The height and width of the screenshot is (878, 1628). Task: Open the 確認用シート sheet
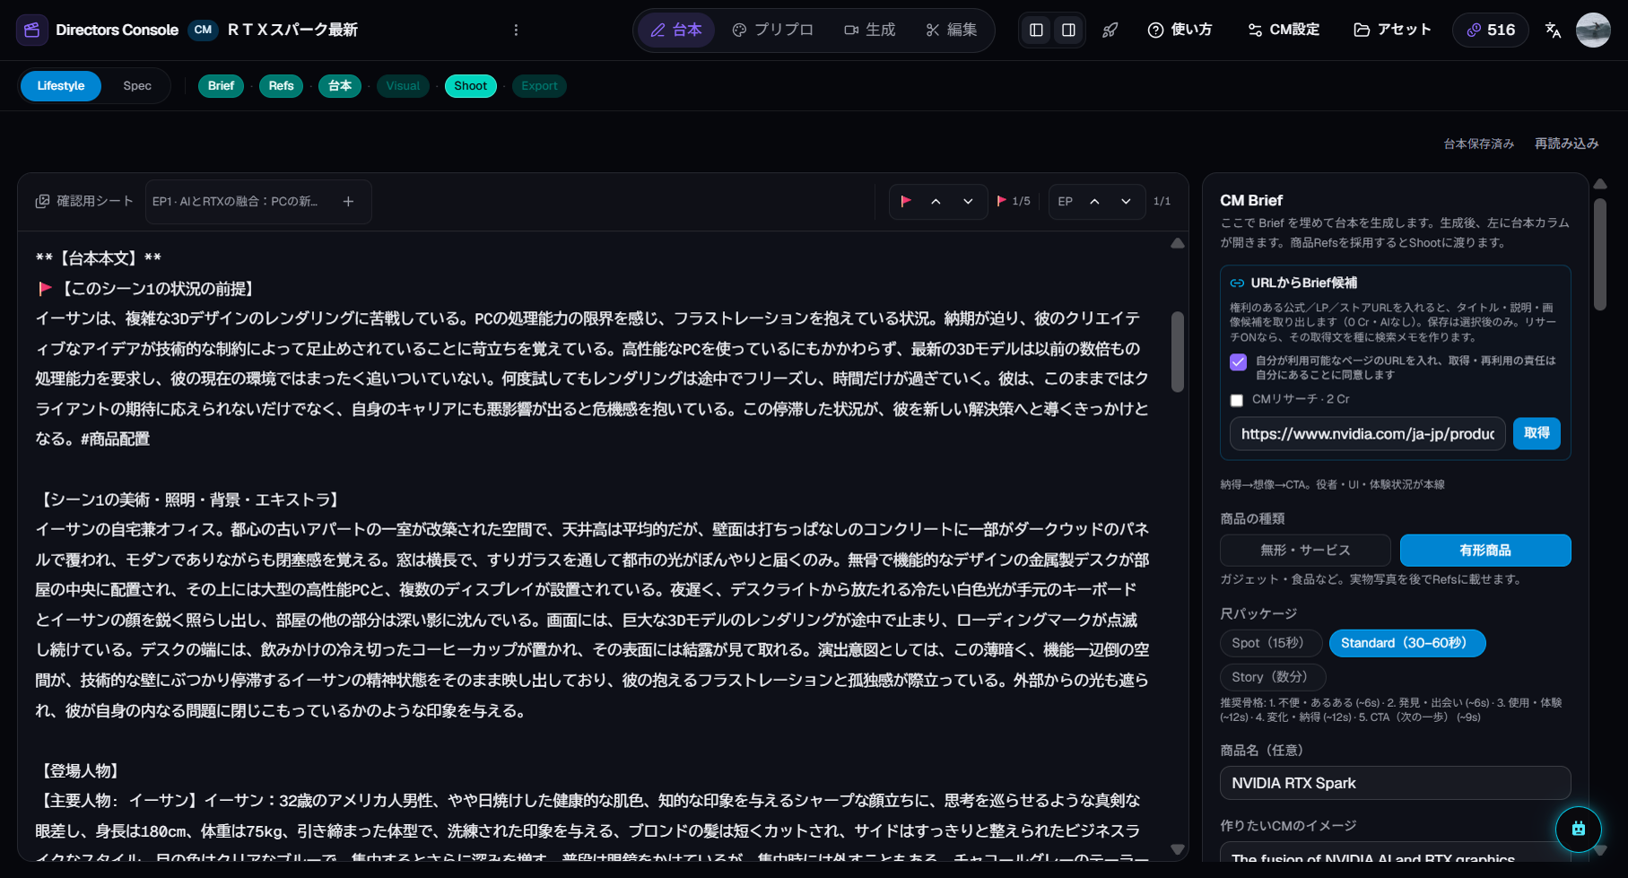84,201
